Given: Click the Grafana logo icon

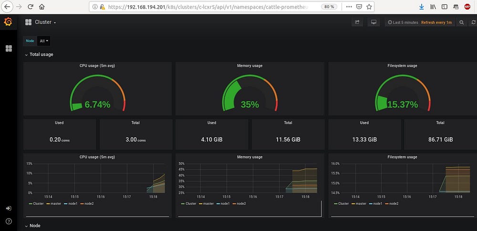Looking at the screenshot, I should pyautogui.click(x=8, y=22).
